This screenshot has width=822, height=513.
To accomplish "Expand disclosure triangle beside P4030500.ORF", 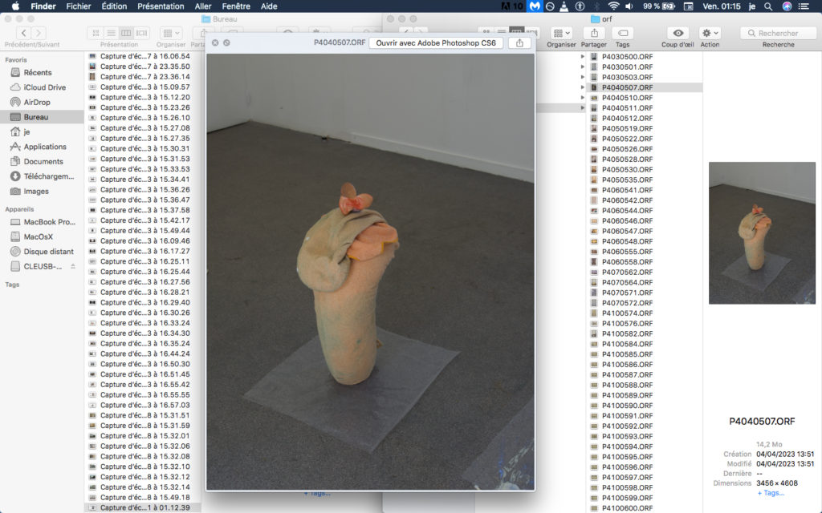I will tap(583, 57).
